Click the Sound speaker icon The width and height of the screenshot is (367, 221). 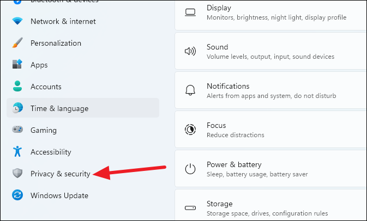coord(190,51)
